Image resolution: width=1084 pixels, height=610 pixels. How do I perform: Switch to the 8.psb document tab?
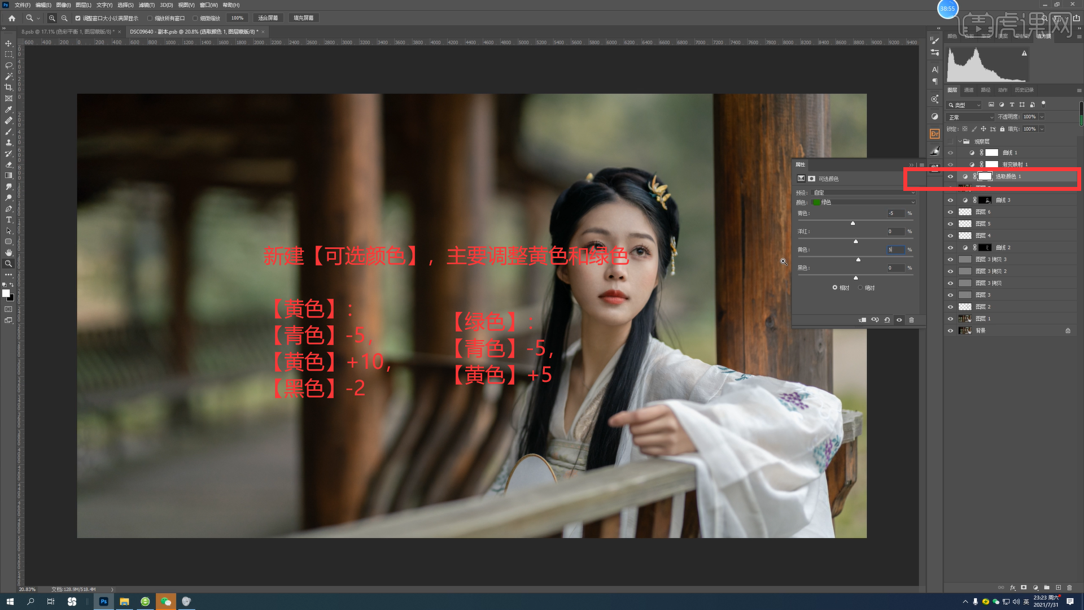tap(68, 32)
